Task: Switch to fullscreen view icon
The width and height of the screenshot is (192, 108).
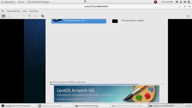Action: coord(188,16)
